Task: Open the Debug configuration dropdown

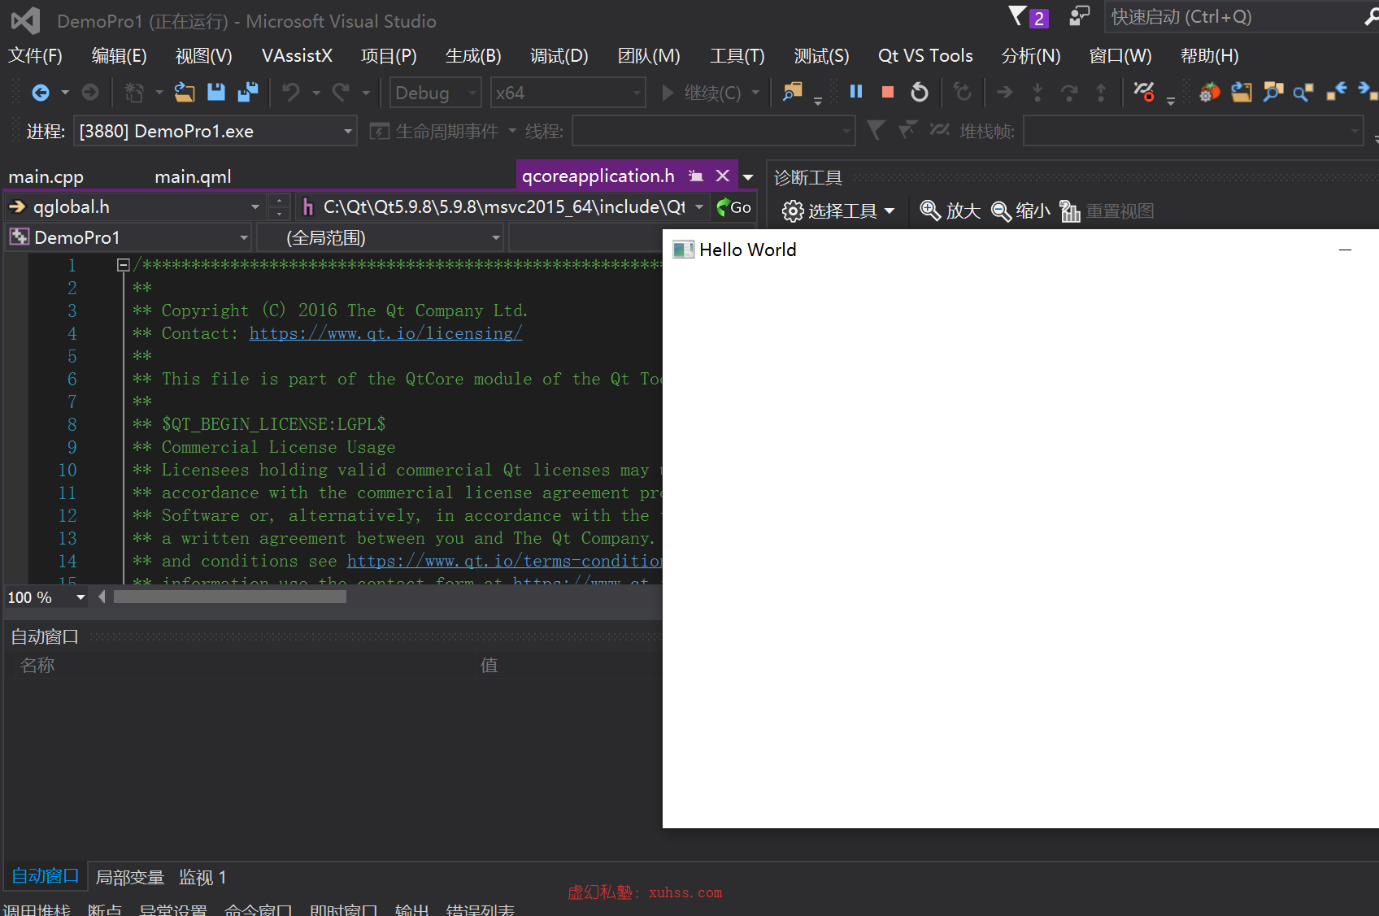Action: (x=436, y=93)
